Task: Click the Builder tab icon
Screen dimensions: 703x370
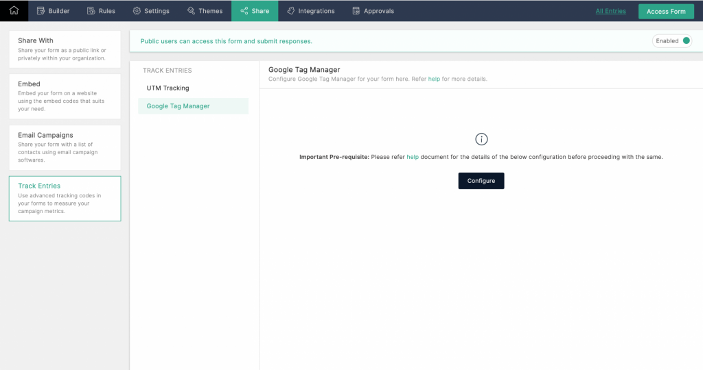Action: [41, 11]
